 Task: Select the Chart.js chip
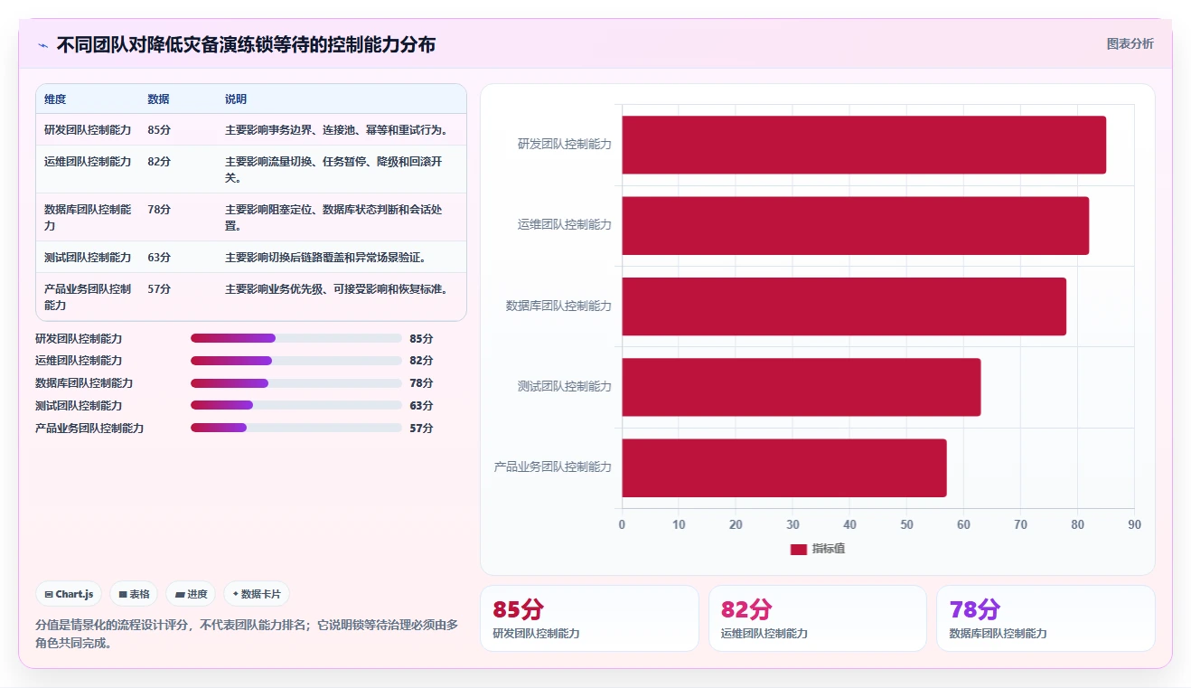(x=69, y=594)
